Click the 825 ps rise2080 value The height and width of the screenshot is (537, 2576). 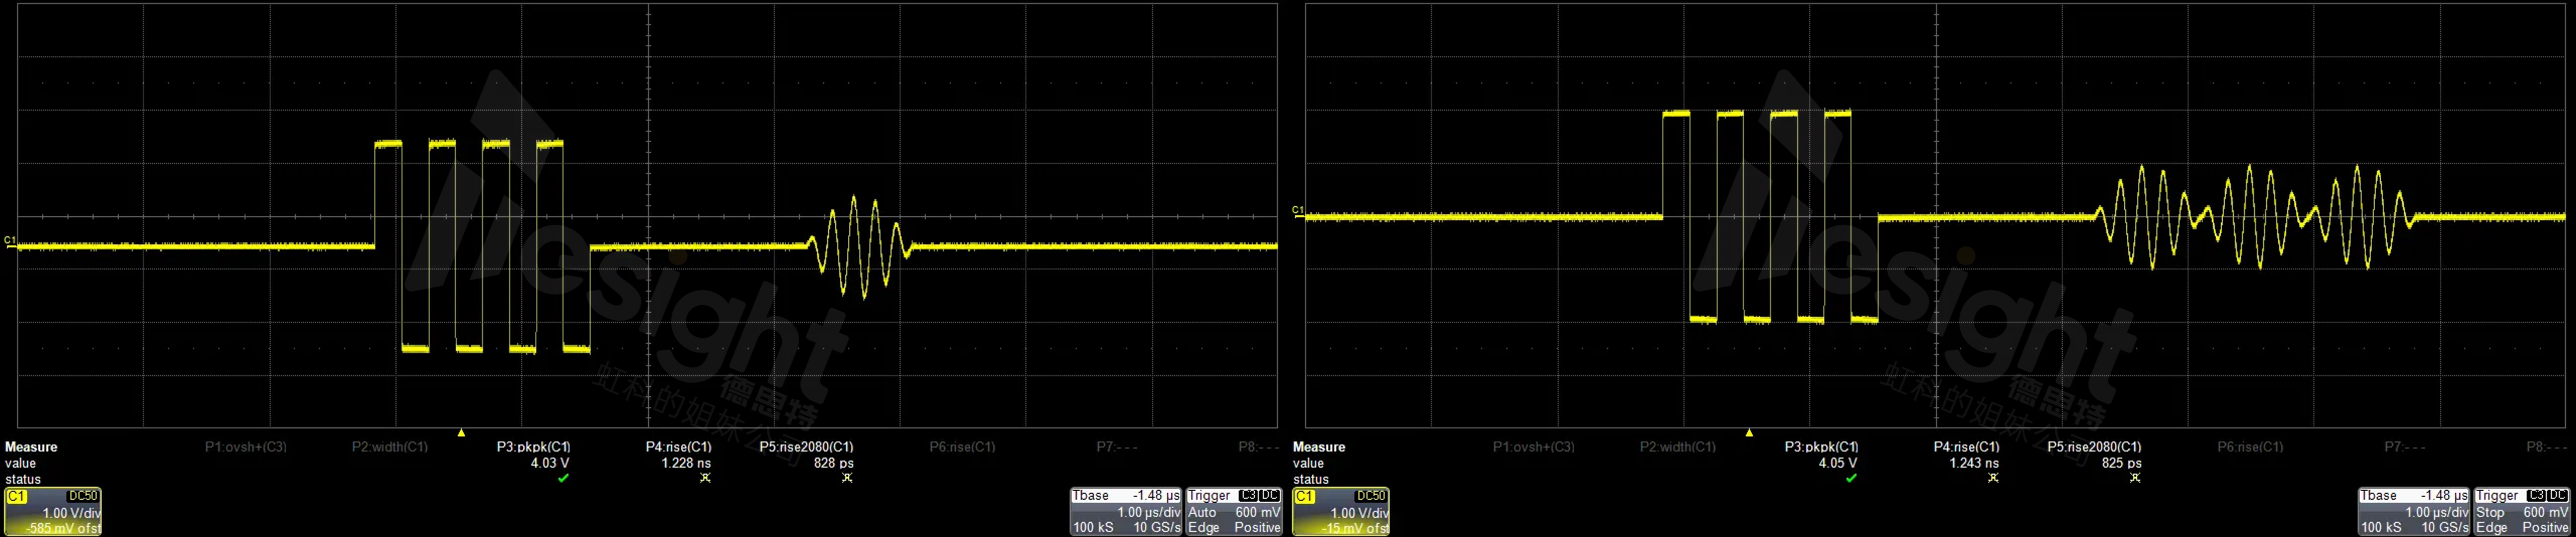click(x=2122, y=463)
